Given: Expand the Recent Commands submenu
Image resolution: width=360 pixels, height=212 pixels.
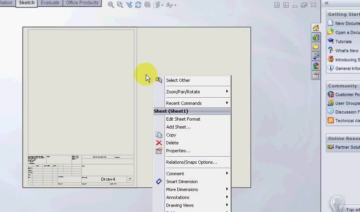Looking at the screenshot, I should (x=192, y=103).
